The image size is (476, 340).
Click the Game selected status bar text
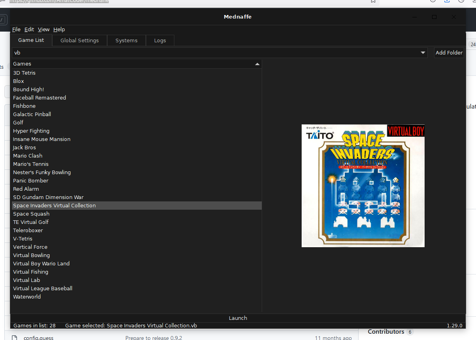(131, 325)
